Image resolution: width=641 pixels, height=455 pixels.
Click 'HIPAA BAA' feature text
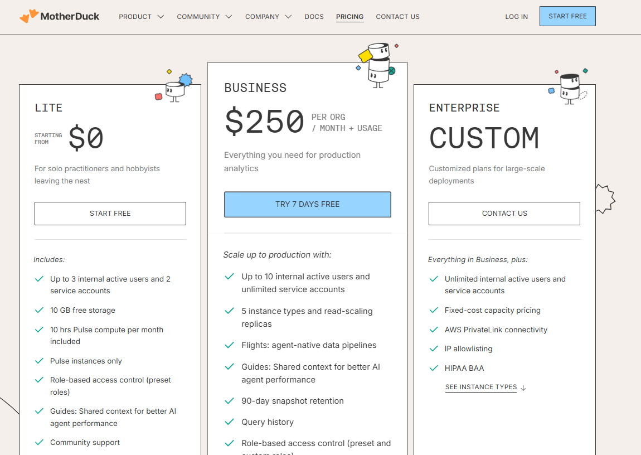pos(464,369)
